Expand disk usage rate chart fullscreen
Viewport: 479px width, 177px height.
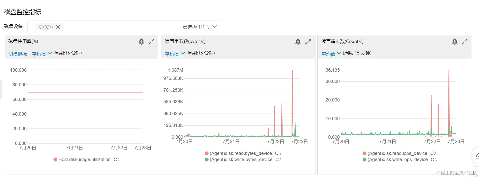[151, 41]
